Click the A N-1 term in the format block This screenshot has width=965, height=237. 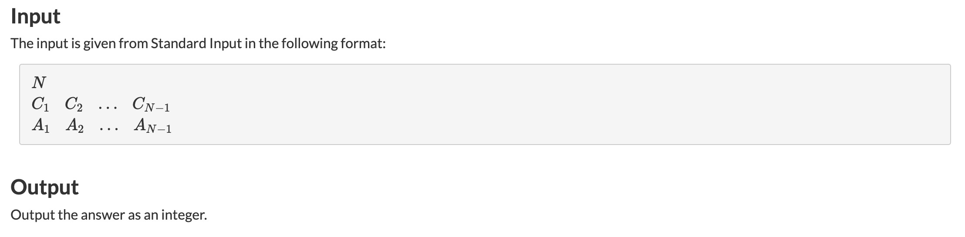click(x=153, y=127)
